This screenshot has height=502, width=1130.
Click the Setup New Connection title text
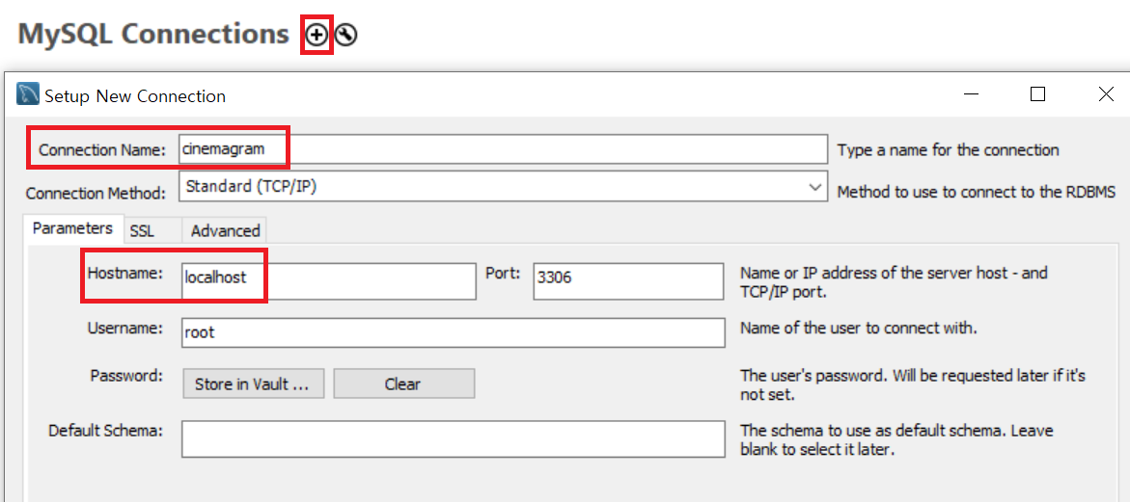[135, 95]
